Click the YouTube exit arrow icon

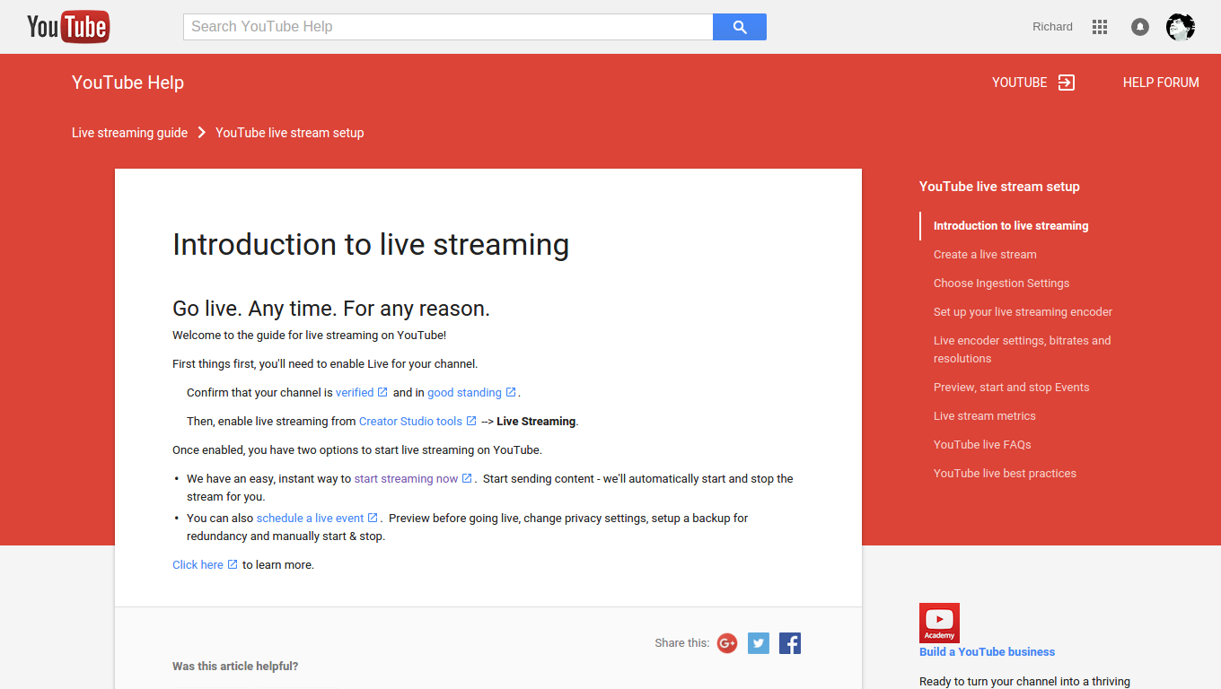click(1067, 83)
